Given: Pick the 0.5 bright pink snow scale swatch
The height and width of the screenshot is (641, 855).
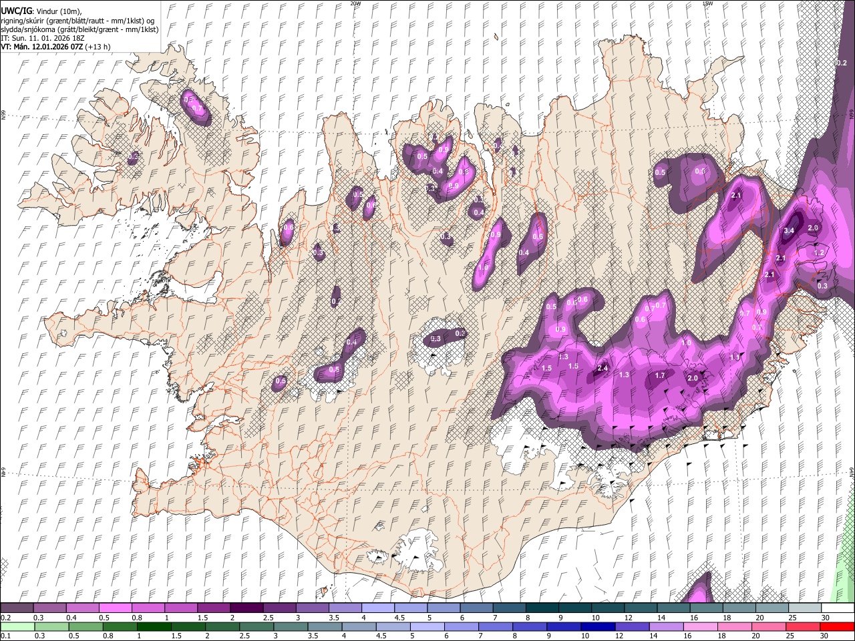Looking at the screenshot, I should pyautogui.click(x=115, y=608).
